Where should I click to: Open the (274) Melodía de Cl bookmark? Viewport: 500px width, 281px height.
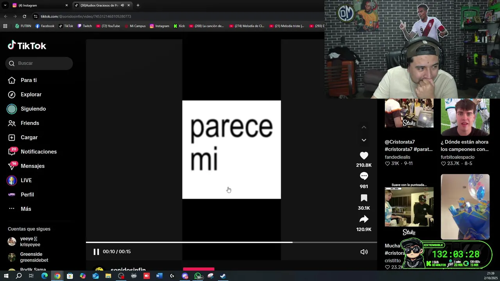[x=247, y=26]
